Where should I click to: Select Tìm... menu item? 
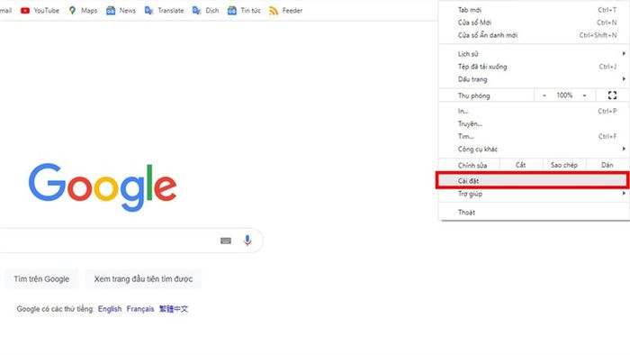[534, 136]
